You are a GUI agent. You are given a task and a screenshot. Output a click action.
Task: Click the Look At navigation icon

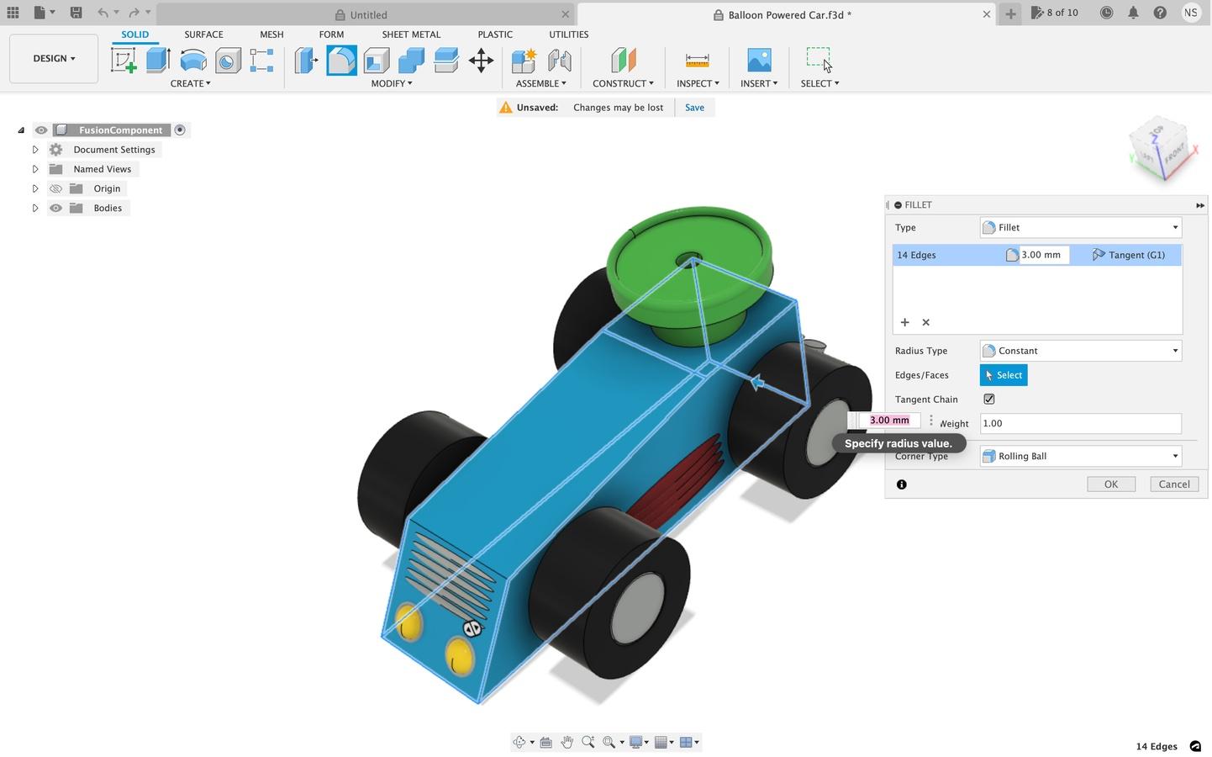click(x=546, y=742)
